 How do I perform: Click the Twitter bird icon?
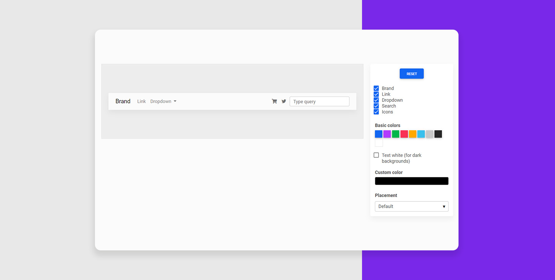[x=284, y=101]
